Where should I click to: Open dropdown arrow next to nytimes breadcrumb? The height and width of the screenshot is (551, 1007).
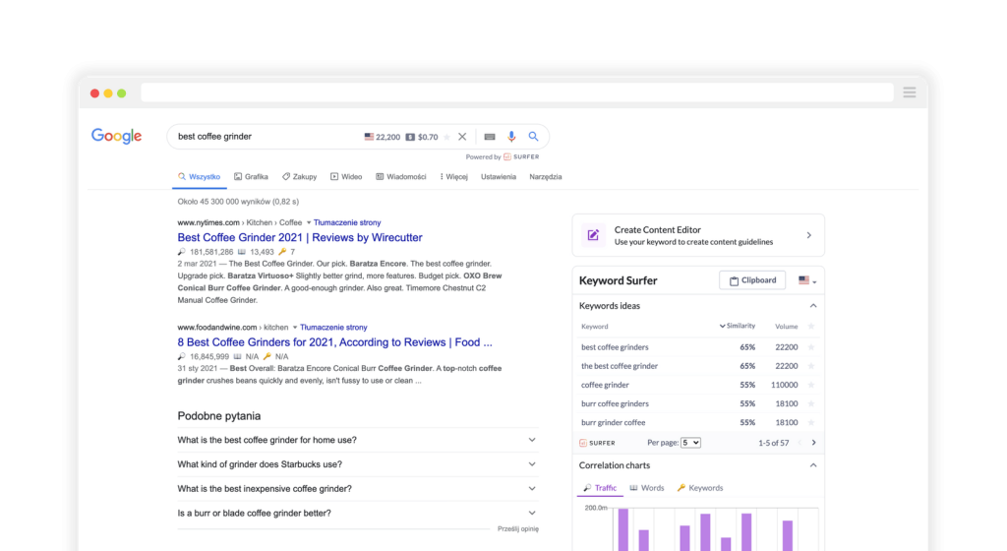[x=308, y=222]
